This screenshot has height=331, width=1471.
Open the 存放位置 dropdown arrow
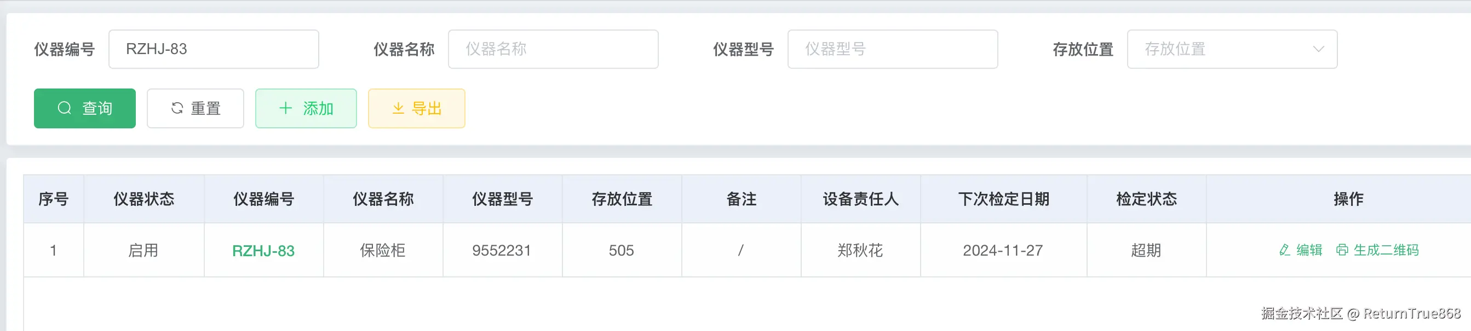point(1318,49)
